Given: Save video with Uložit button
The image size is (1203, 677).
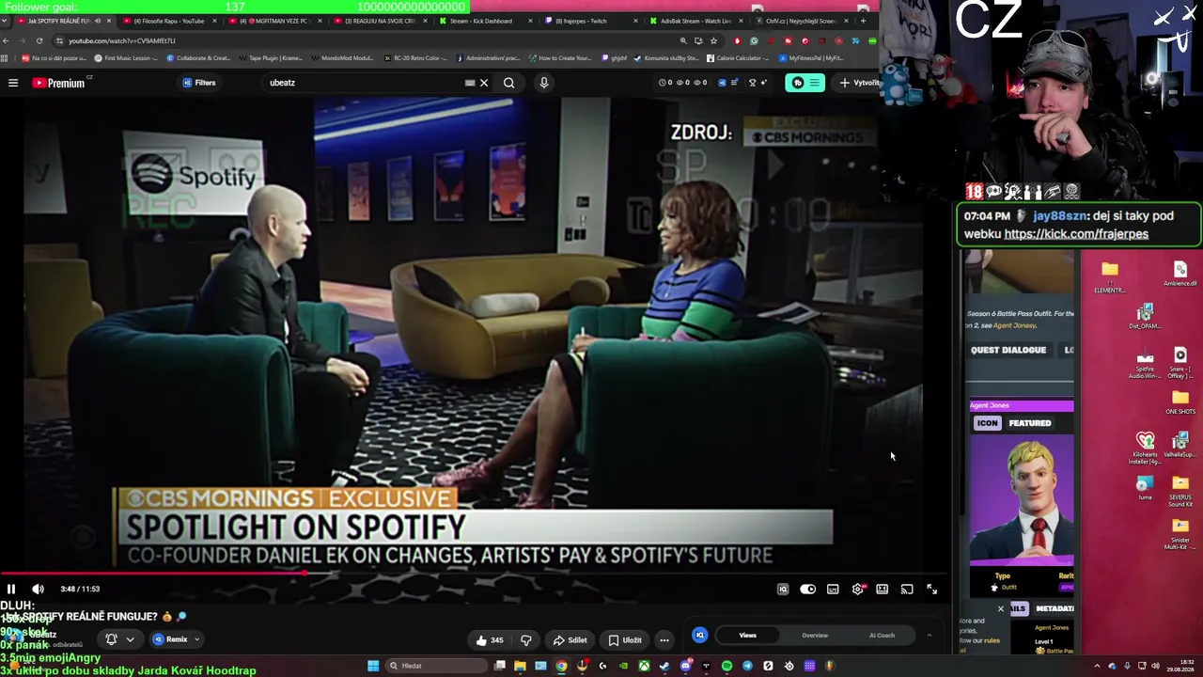Looking at the screenshot, I should pyautogui.click(x=625, y=640).
